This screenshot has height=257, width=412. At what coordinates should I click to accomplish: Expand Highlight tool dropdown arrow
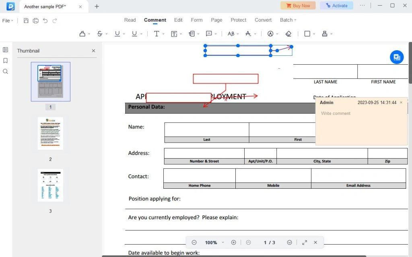click(89, 34)
